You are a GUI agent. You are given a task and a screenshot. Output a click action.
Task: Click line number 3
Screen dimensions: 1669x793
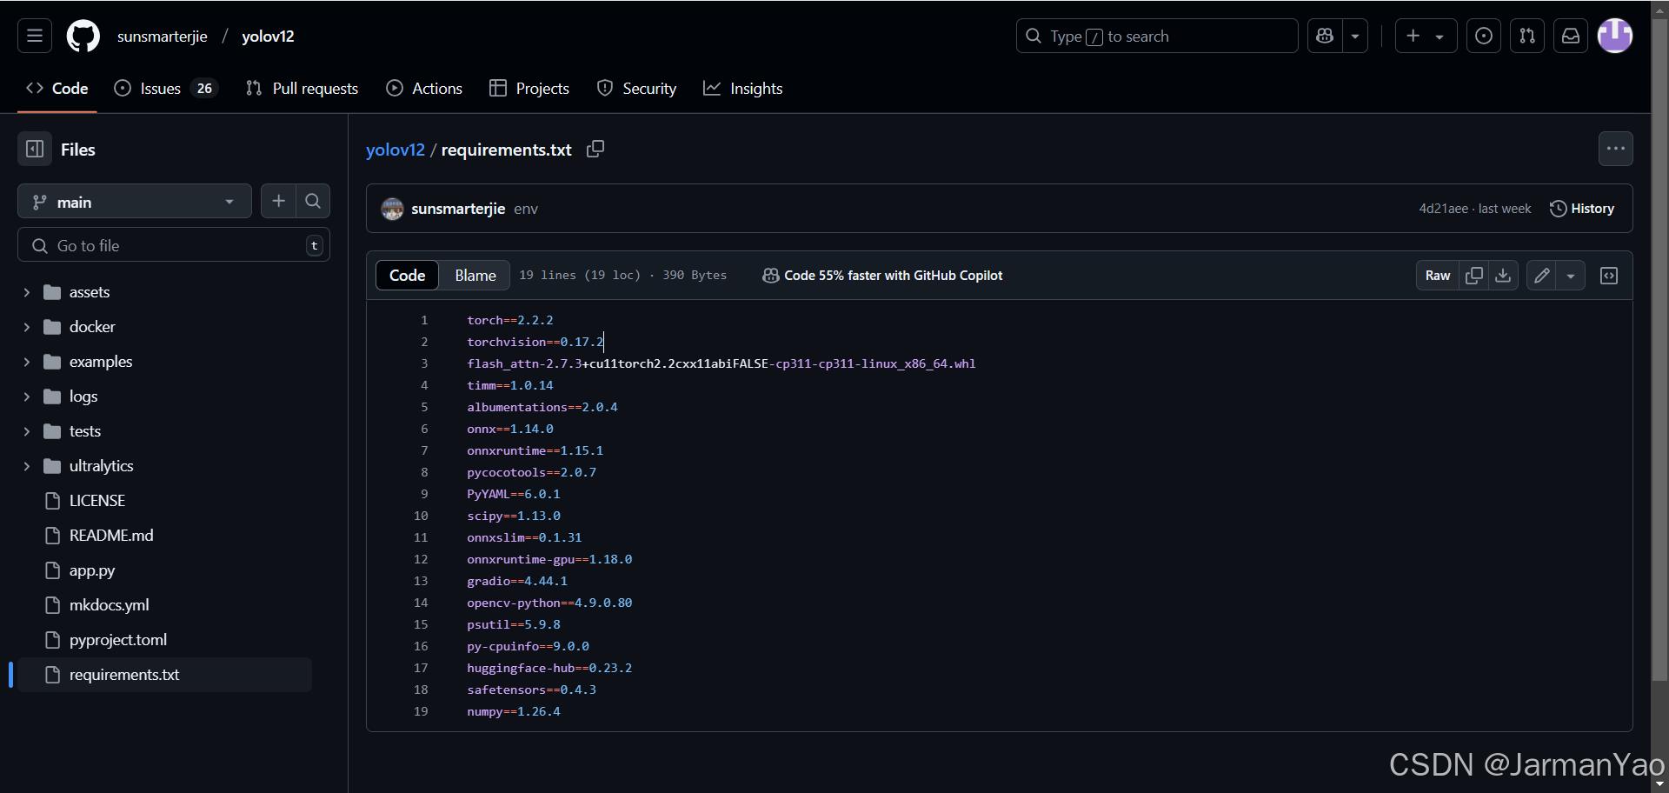point(424,363)
